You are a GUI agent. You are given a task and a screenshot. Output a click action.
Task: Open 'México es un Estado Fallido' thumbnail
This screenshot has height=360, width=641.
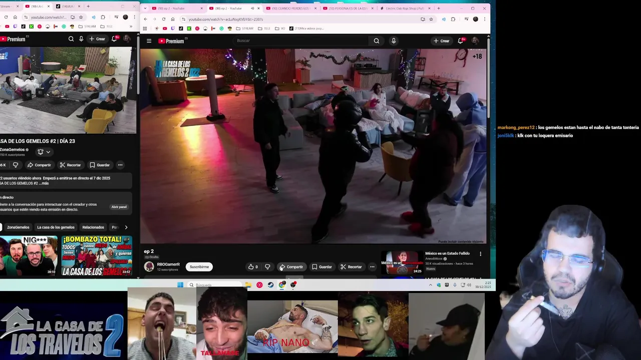(402, 263)
